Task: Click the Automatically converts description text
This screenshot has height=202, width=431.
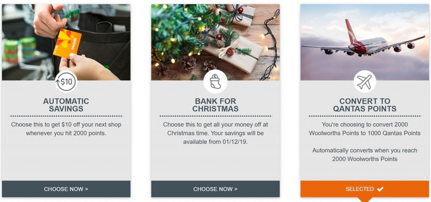Action: (x=365, y=155)
